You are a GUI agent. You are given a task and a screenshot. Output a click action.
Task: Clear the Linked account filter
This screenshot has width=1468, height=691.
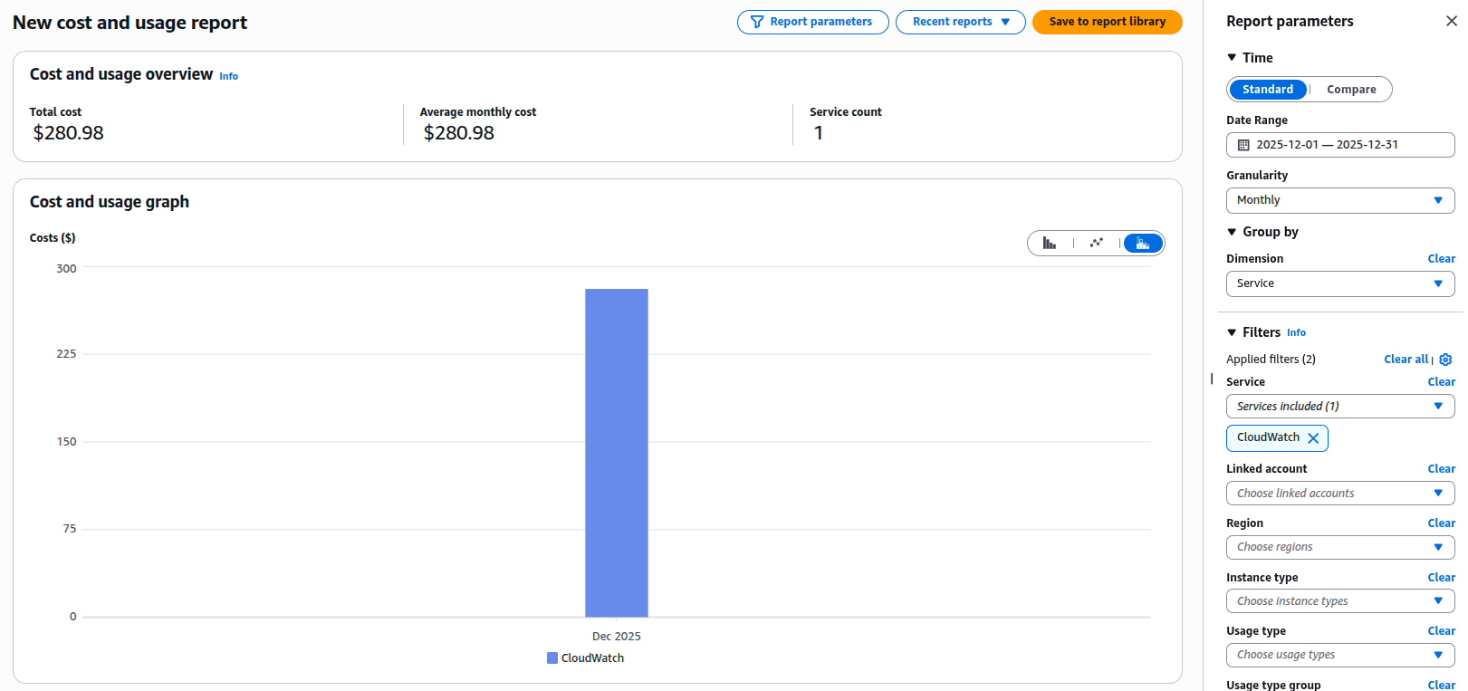[x=1441, y=469]
